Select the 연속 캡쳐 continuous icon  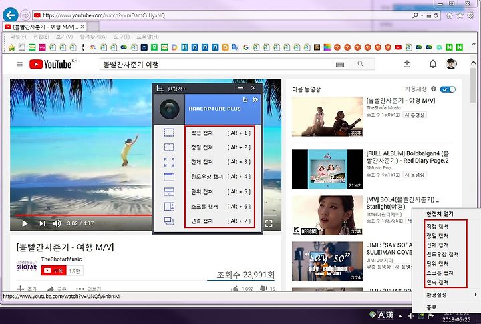(x=169, y=221)
